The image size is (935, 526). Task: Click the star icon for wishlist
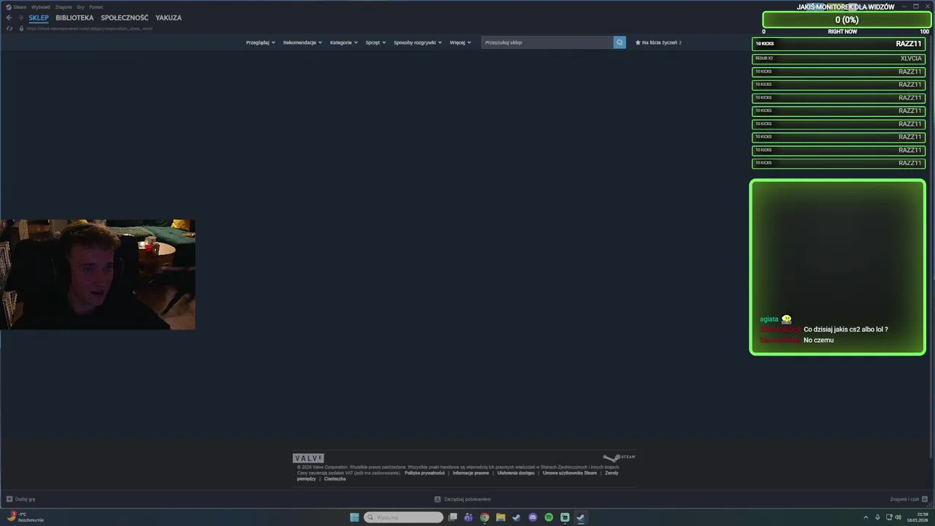tap(638, 42)
